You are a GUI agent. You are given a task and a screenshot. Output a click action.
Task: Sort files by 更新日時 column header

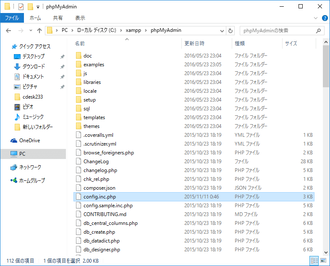[194, 43]
